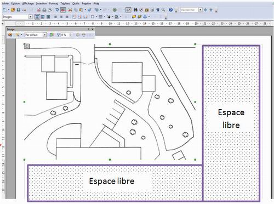
Task: Open the image Filter magic wand tool
Action: [18, 35]
